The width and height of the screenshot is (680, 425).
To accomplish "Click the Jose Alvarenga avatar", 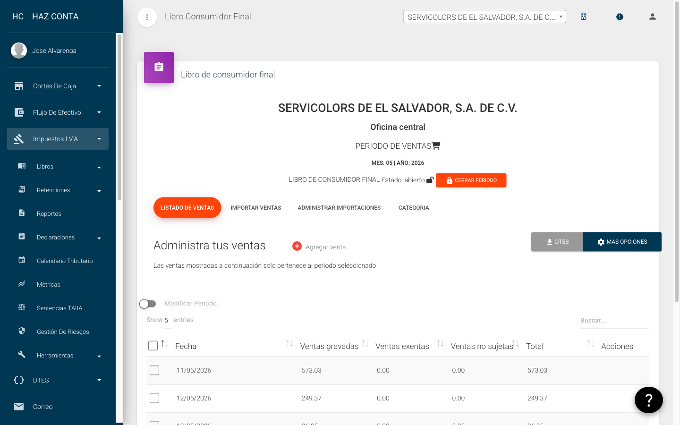I will pyautogui.click(x=19, y=51).
